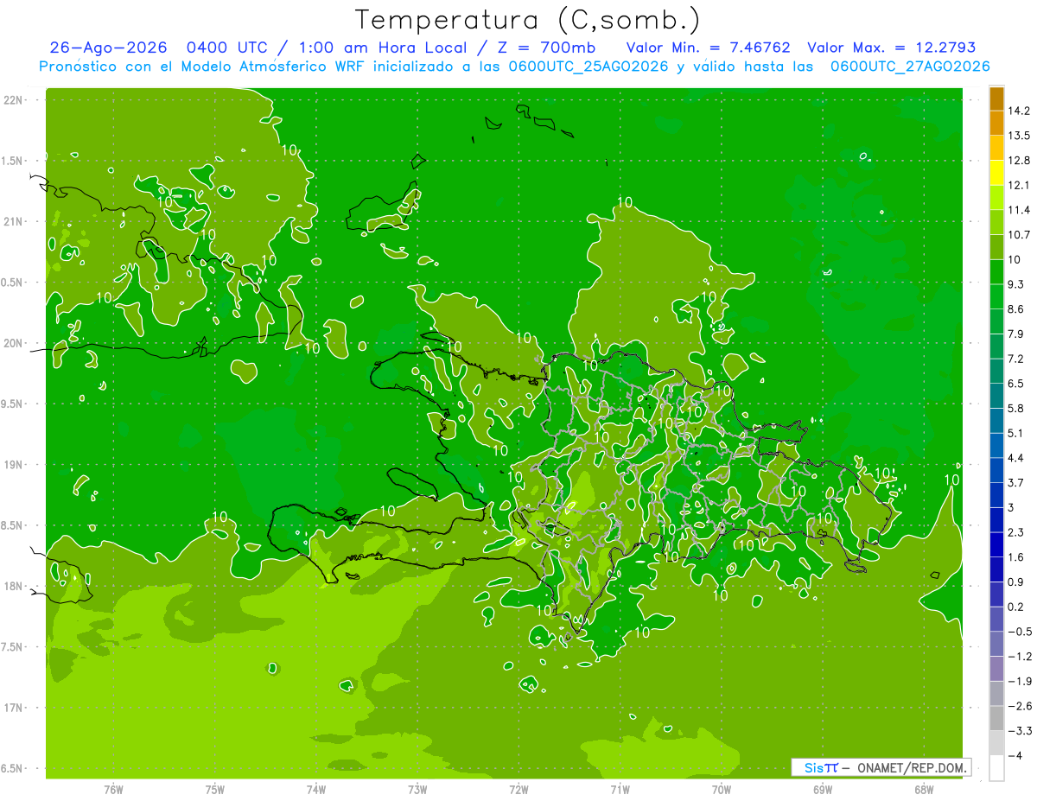
Task: Click the '69W' longitude label
Action: coord(822,790)
